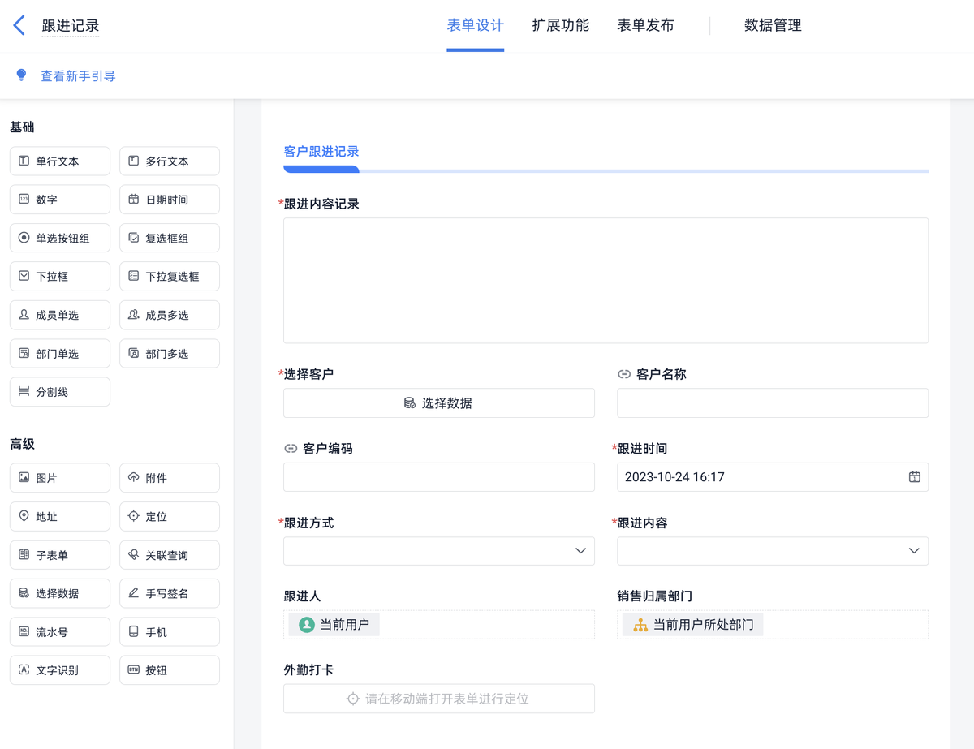Image resolution: width=974 pixels, height=749 pixels.
Task: Select the 手写签名 signature component
Action: (170, 593)
